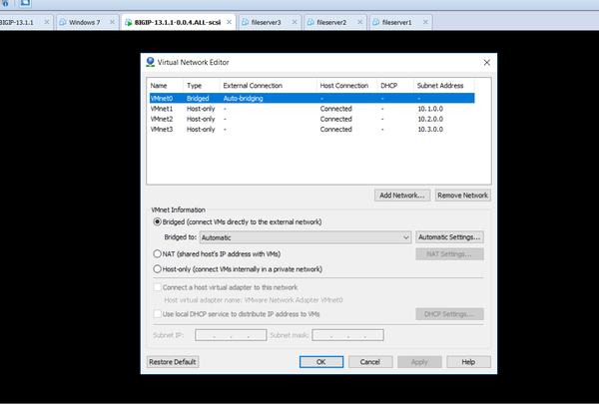
Task: Click the running BIGIP scsi tab icon
Action: (x=129, y=22)
